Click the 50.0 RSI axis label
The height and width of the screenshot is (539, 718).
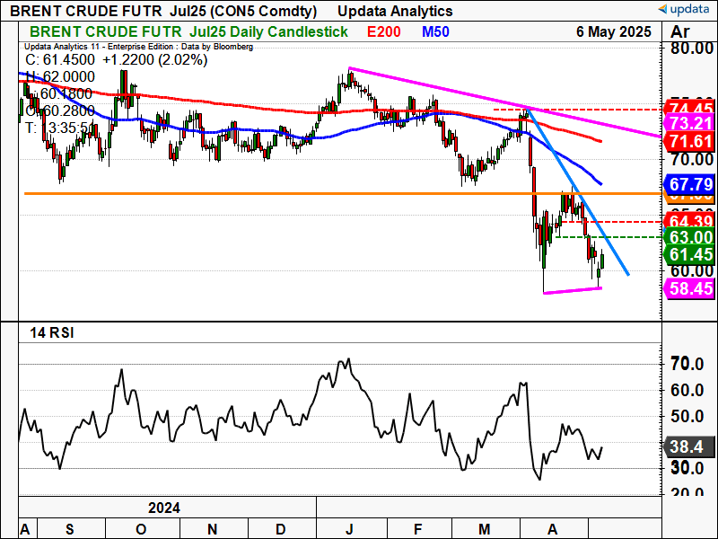pos(687,417)
